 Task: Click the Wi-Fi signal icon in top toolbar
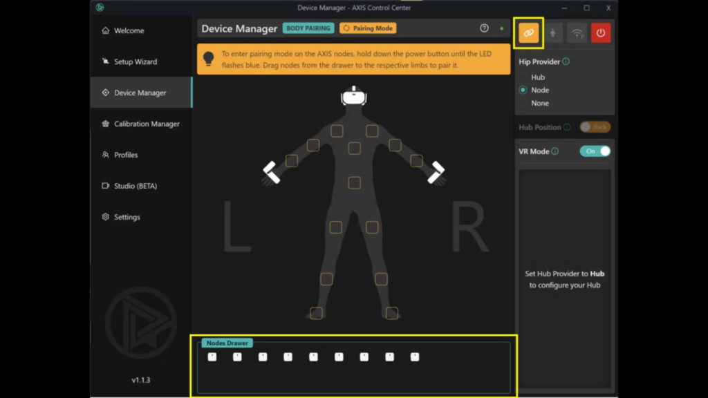coord(576,32)
